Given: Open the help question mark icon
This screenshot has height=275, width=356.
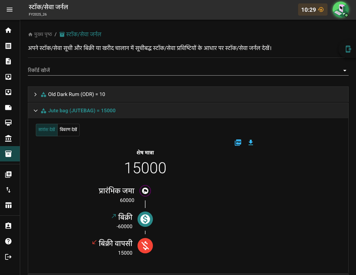Looking at the screenshot, I should (9, 241).
